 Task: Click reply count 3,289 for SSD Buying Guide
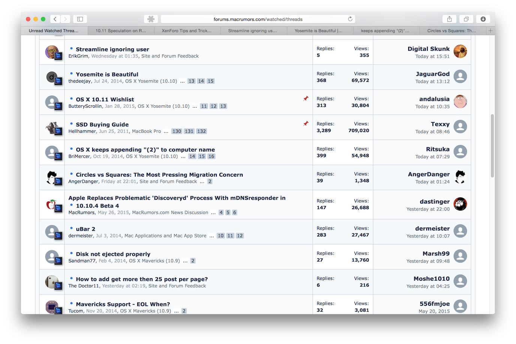pos(324,131)
